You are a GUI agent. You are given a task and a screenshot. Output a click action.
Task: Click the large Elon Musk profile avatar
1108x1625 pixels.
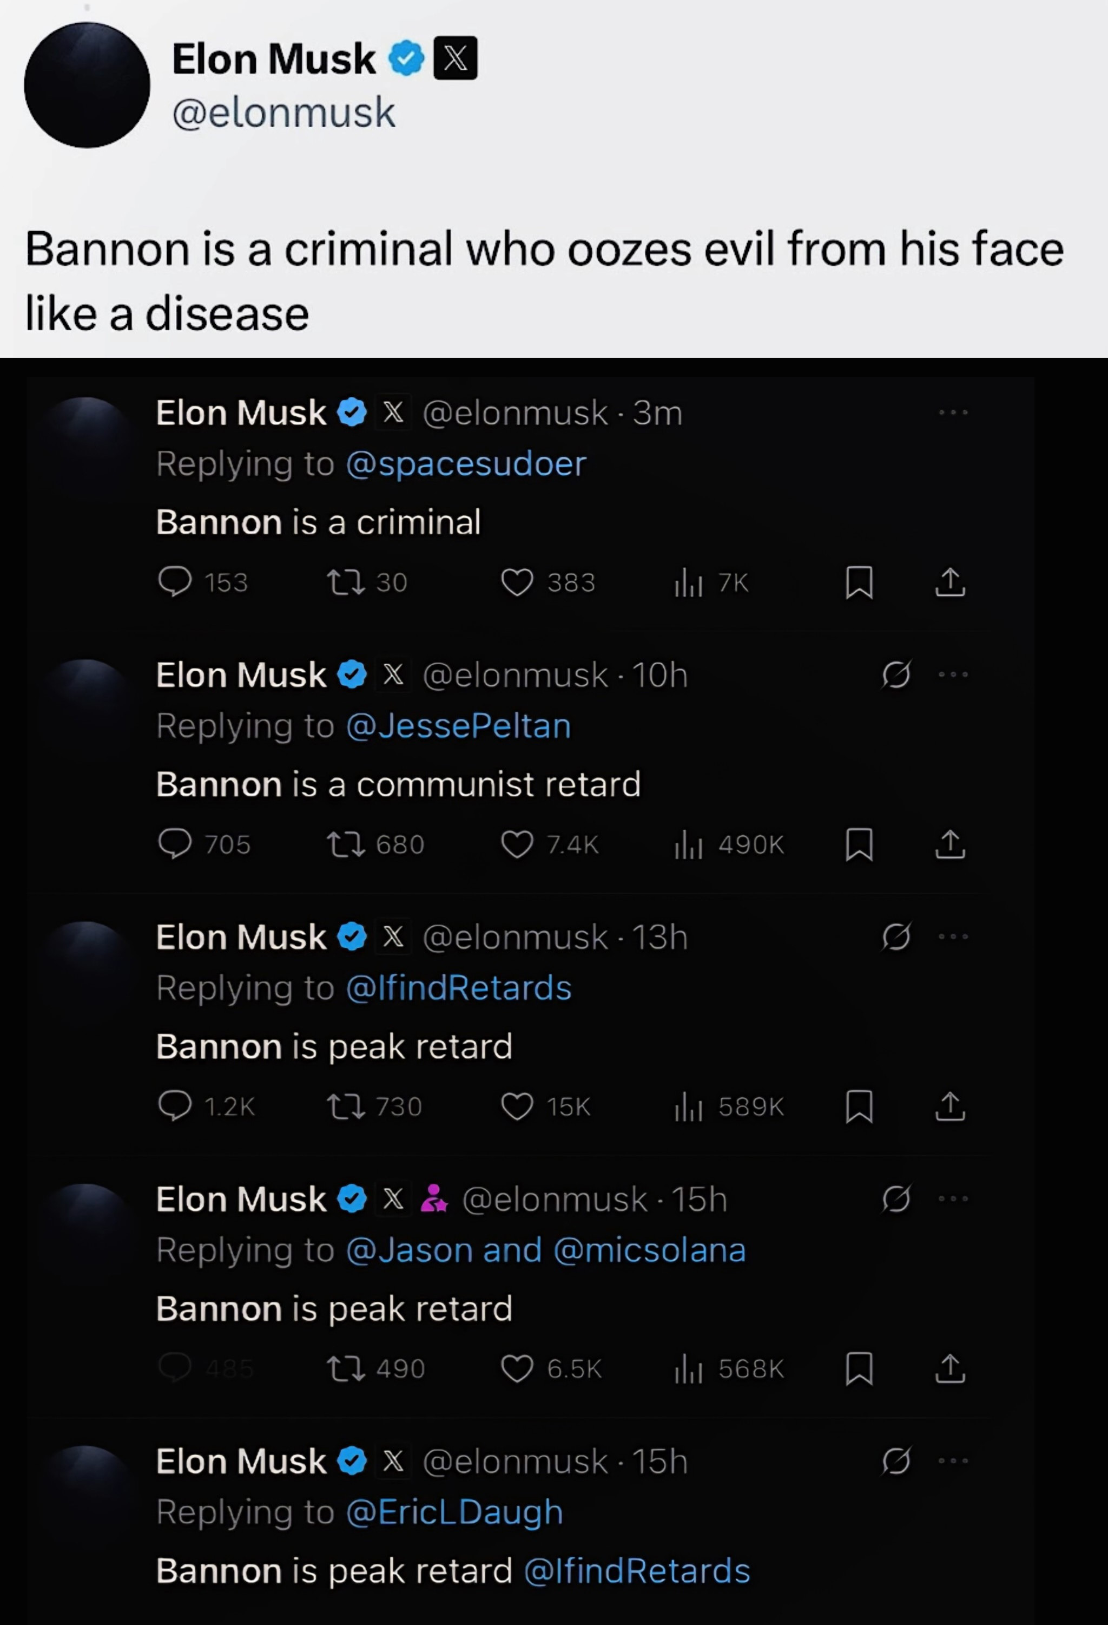tap(87, 84)
